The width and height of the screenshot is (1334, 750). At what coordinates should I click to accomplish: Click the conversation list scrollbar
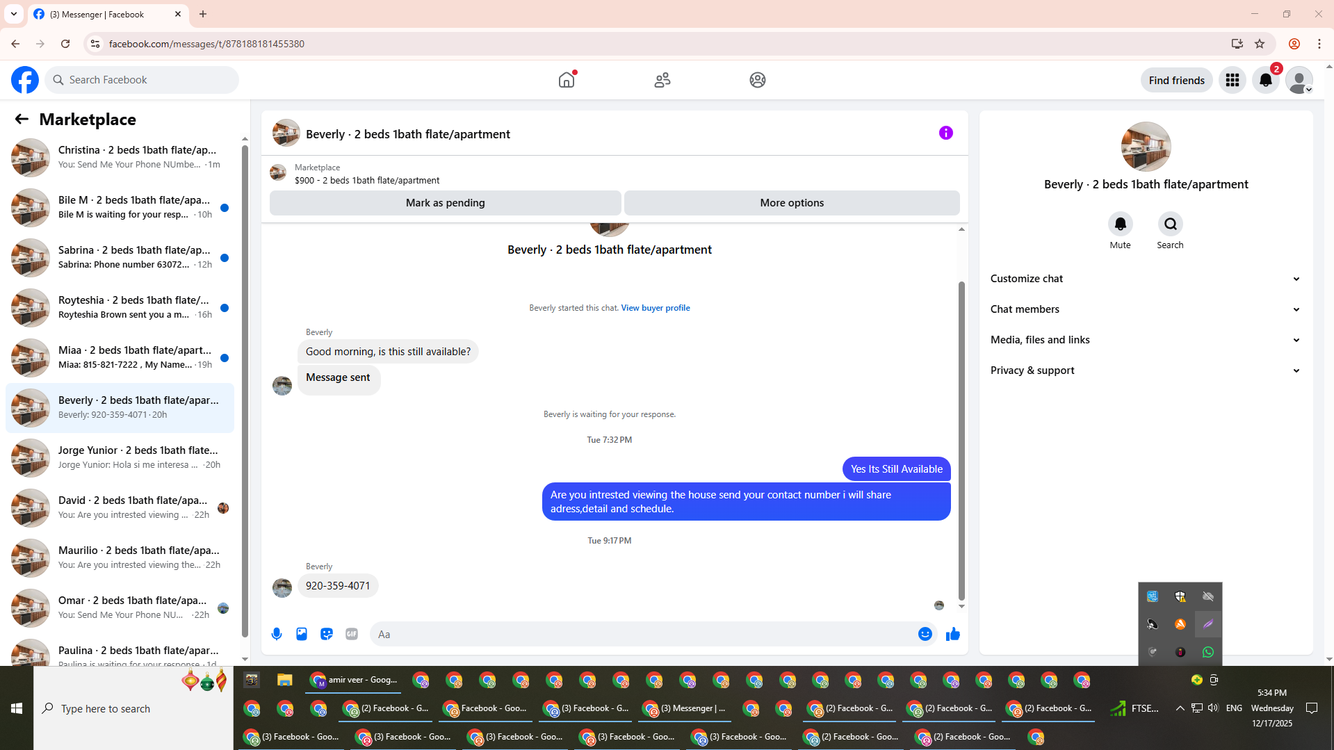245,390
